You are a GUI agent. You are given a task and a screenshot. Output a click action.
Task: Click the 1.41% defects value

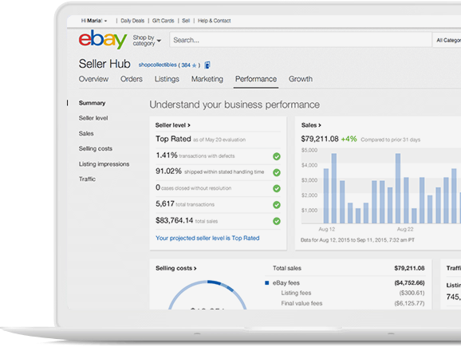167,155
